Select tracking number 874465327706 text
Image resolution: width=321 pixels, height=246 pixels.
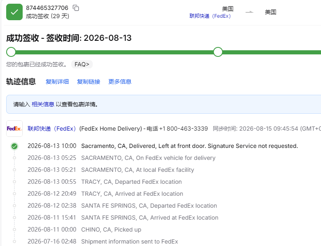47,8
